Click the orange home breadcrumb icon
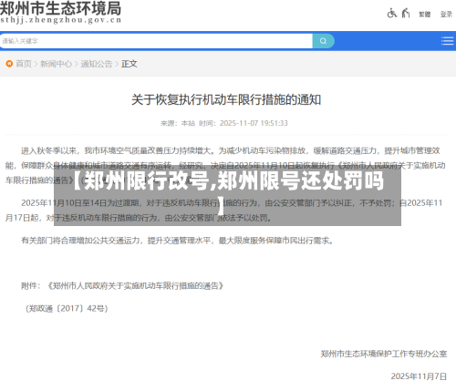 click(x=9, y=64)
